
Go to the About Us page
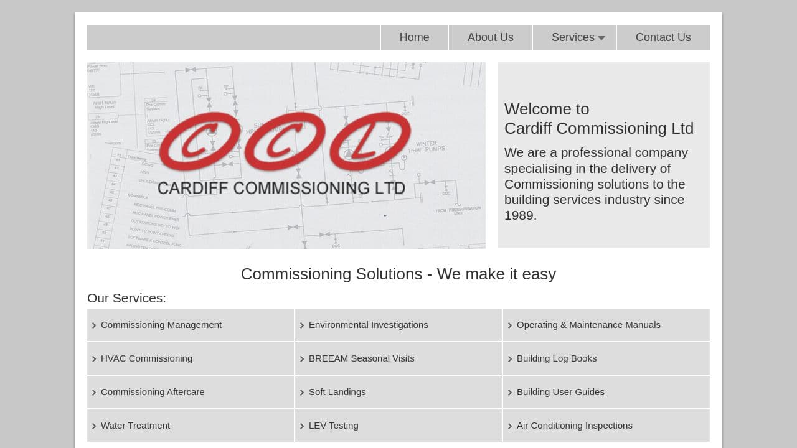491,37
